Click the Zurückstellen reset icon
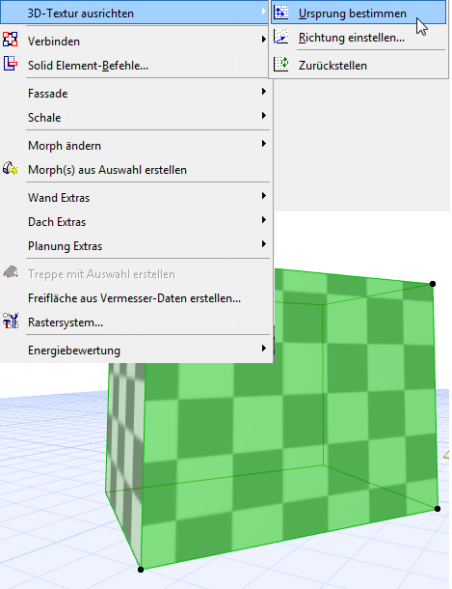This screenshot has height=589, width=452. tap(280, 64)
